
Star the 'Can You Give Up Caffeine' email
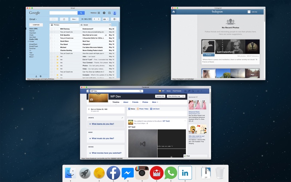pyautogui.click(x=55, y=72)
